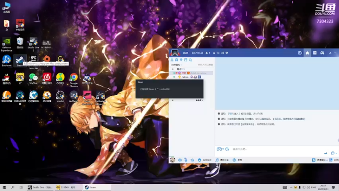
Task: Click the video play icon in YY header
Action: click(x=300, y=53)
